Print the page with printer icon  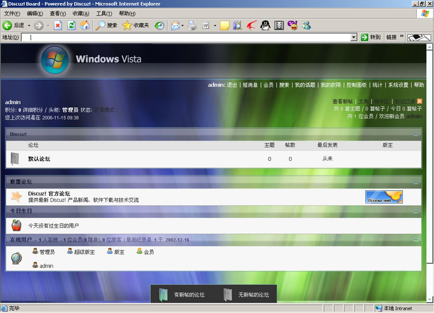(192, 25)
